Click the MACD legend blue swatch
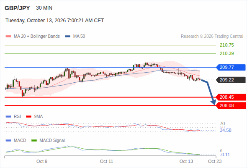Screen dimensions: 247x168 (x=8, y=141)
